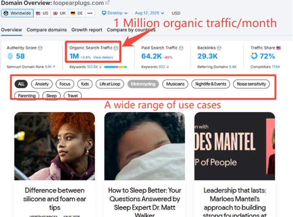Open paid Keywords 932 link
The width and height of the screenshot is (293, 217).
pyautogui.click(x=162, y=67)
